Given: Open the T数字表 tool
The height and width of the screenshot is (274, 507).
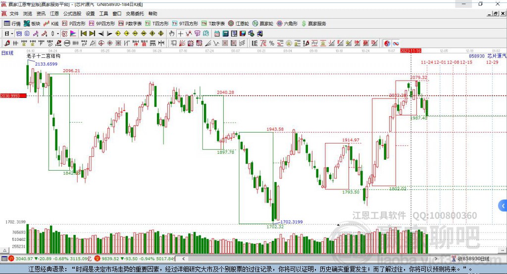Looking at the screenshot, I should pyautogui.click(x=213, y=24).
